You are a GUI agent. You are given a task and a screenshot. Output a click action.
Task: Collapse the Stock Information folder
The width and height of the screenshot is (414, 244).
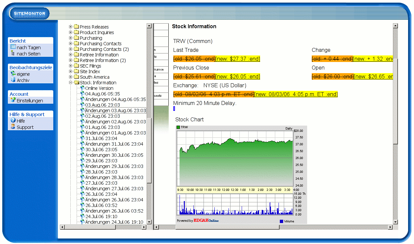coord(70,83)
